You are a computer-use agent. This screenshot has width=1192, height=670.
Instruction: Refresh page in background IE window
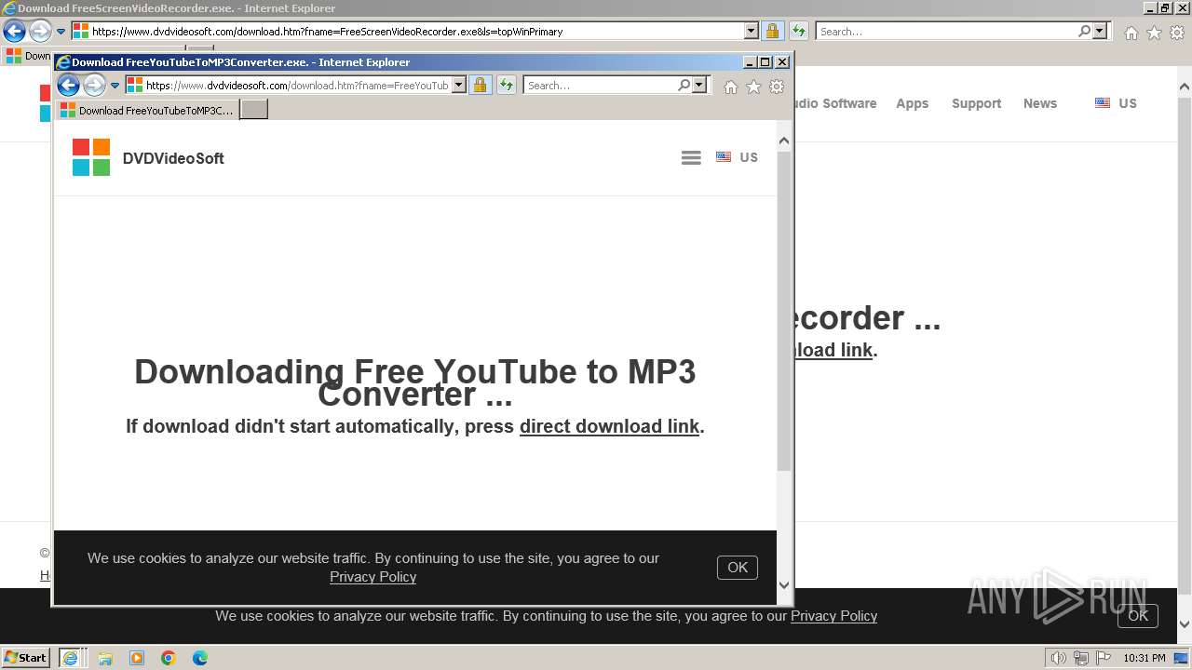[799, 32]
